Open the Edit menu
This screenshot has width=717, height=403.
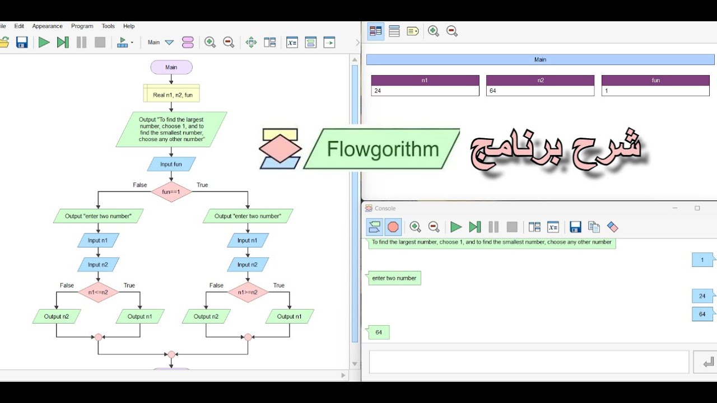(x=19, y=26)
